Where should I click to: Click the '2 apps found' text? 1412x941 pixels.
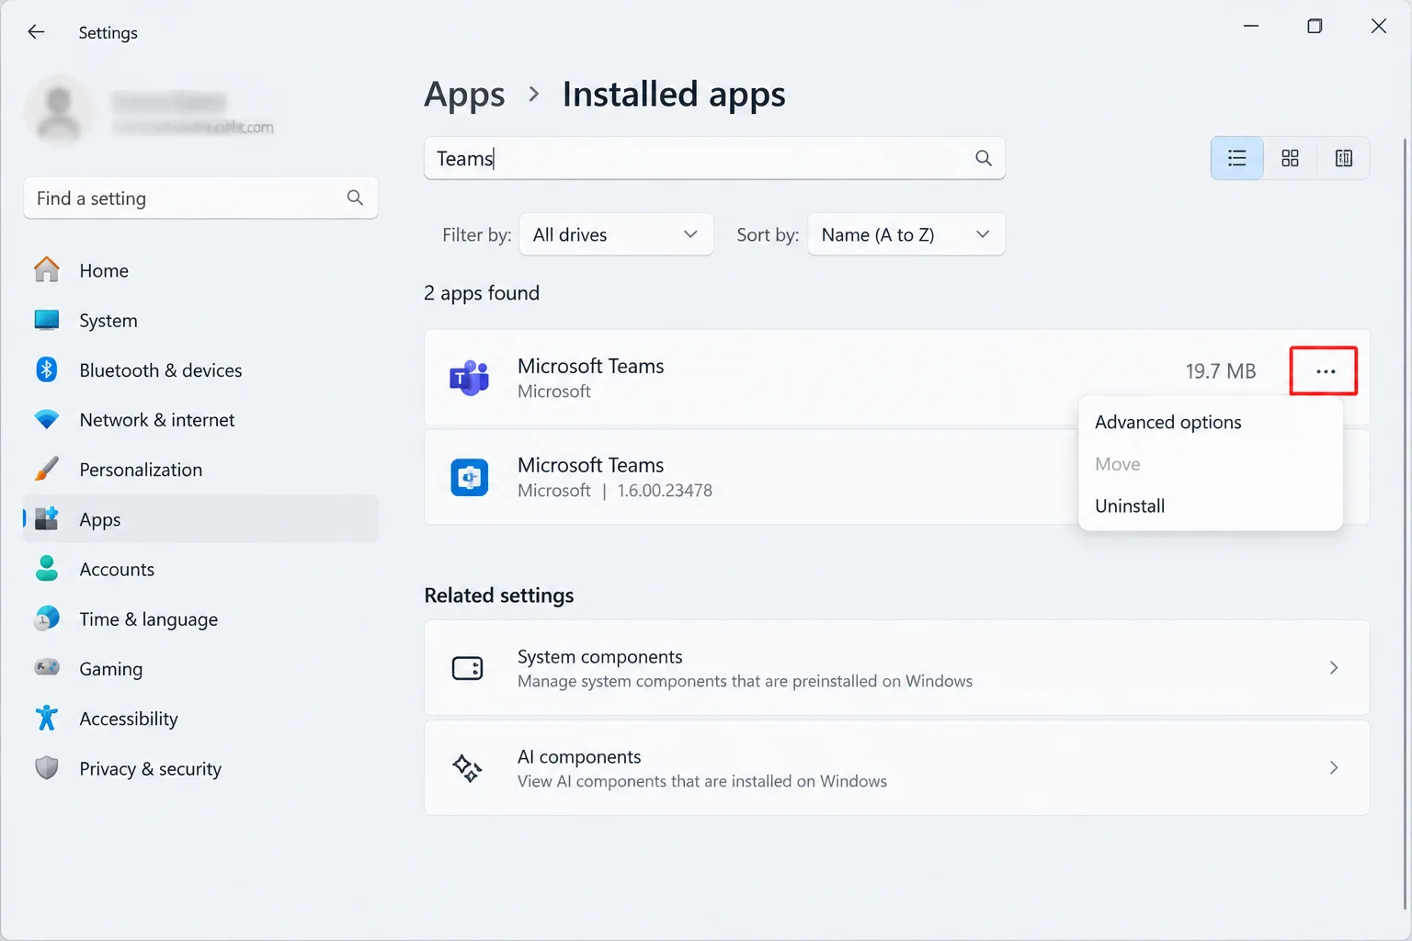pyautogui.click(x=482, y=293)
